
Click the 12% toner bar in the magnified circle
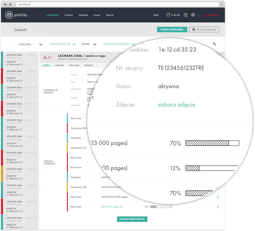pyautogui.click(x=211, y=168)
